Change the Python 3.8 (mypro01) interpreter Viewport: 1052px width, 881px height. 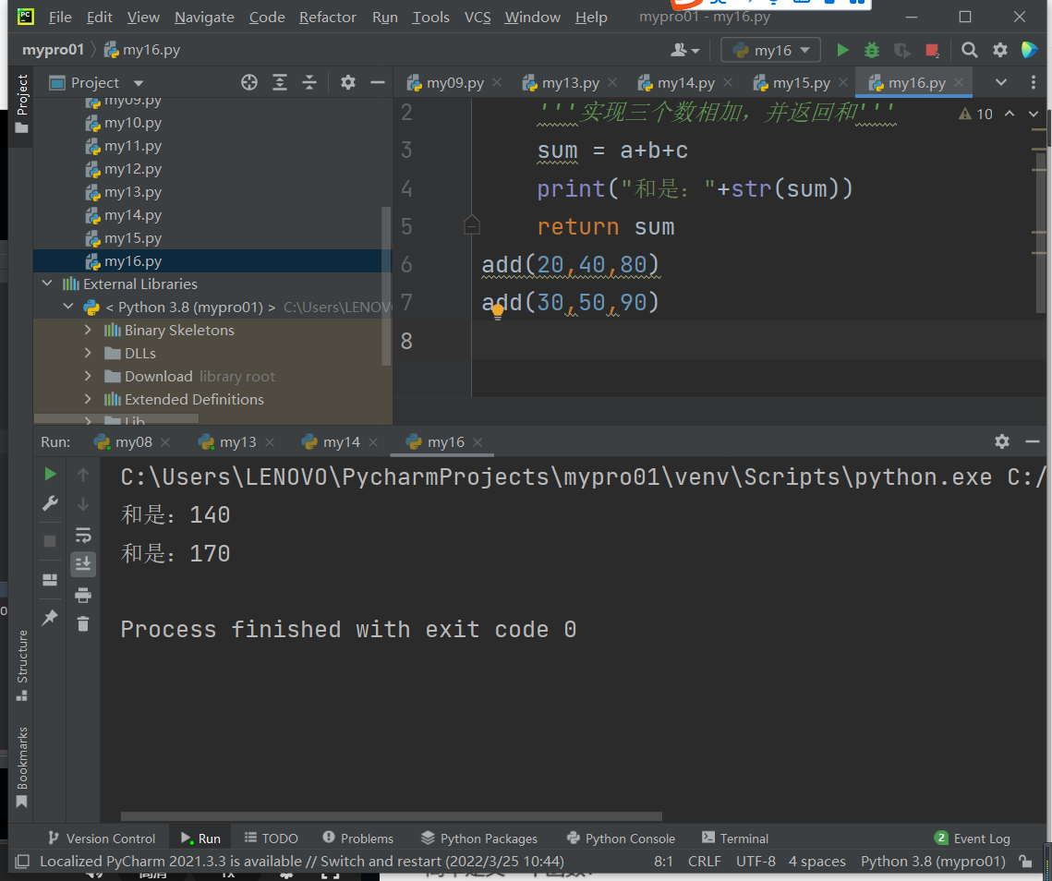pyautogui.click(x=933, y=862)
